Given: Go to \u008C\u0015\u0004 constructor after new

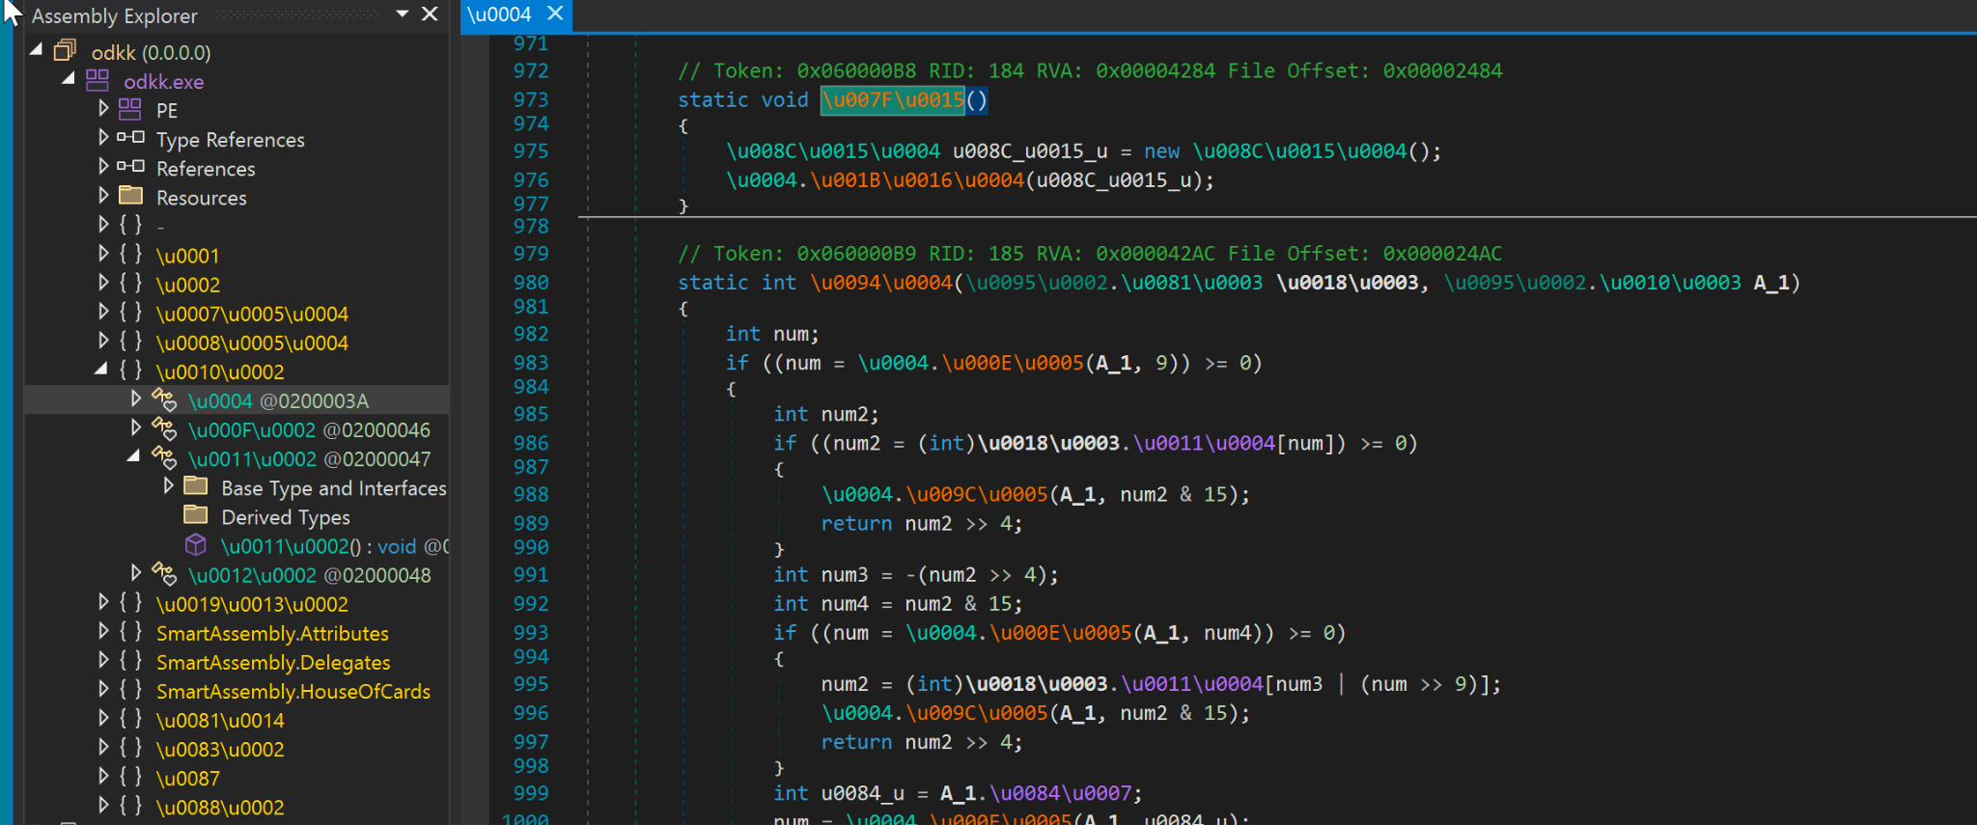Looking at the screenshot, I should 1300,151.
